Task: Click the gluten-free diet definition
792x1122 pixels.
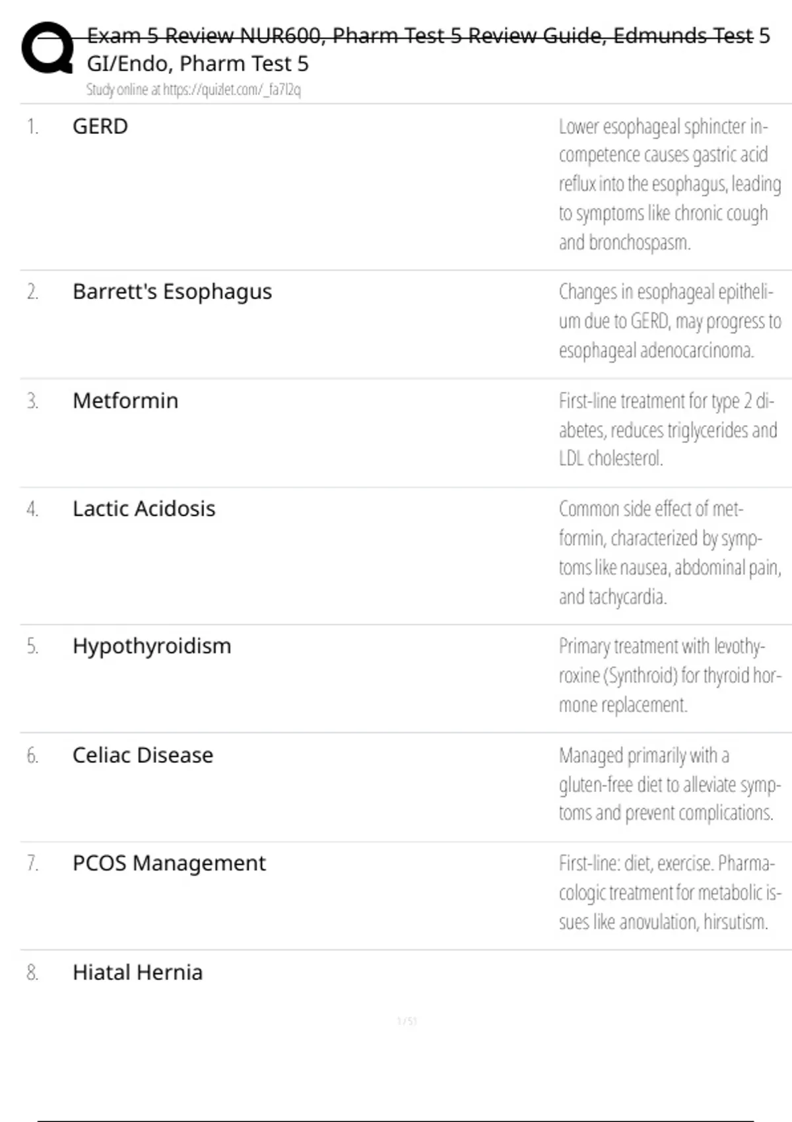Action: coord(669,784)
